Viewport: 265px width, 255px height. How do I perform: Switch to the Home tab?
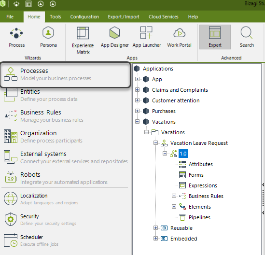tap(34, 17)
